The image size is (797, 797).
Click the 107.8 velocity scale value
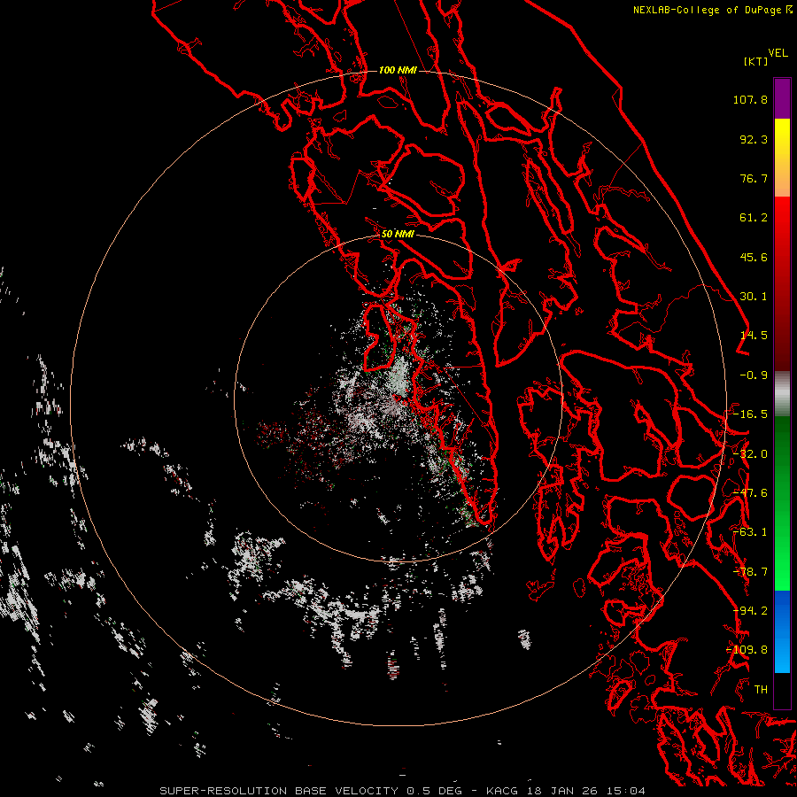750,99
